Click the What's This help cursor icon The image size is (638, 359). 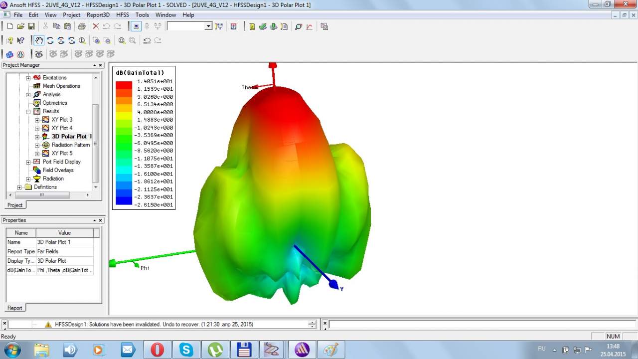(20, 40)
